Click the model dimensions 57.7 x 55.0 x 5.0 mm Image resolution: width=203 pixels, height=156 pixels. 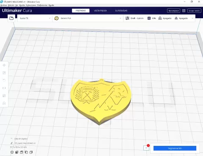pyautogui.click(x=18, y=147)
